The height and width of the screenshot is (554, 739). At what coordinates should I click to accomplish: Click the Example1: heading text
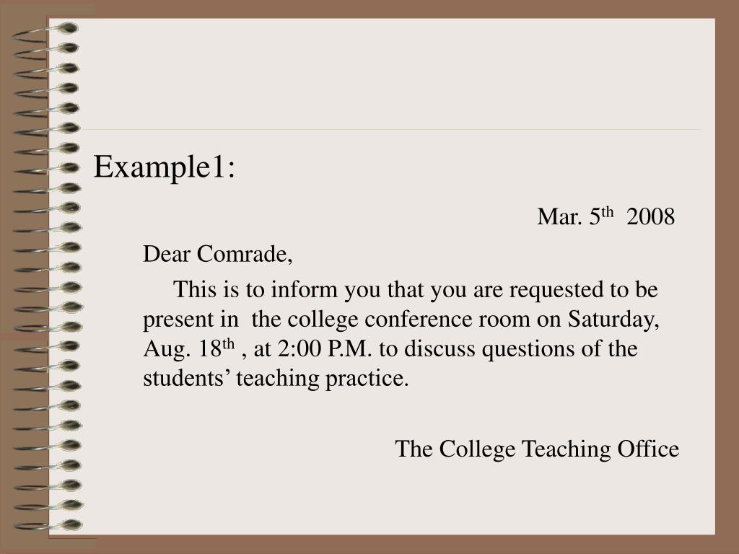pyautogui.click(x=164, y=167)
